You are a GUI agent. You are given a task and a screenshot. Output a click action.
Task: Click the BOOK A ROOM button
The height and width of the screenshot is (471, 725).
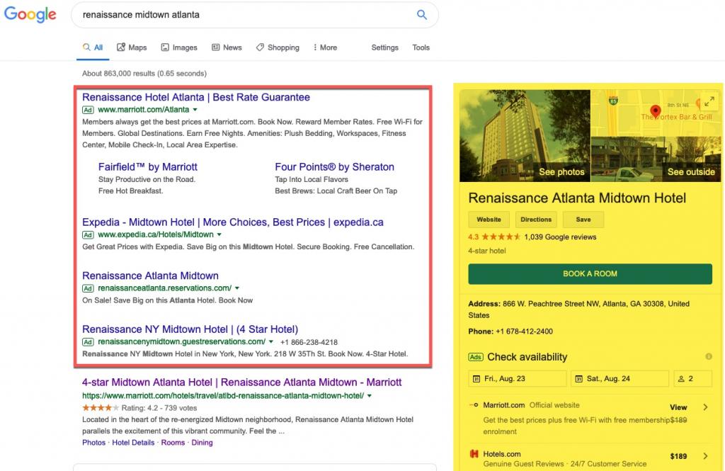tap(590, 274)
